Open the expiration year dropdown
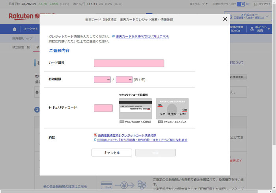The image size is (276, 193). (x=124, y=79)
